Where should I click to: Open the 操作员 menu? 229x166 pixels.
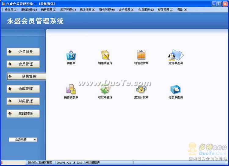pos(11,10)
